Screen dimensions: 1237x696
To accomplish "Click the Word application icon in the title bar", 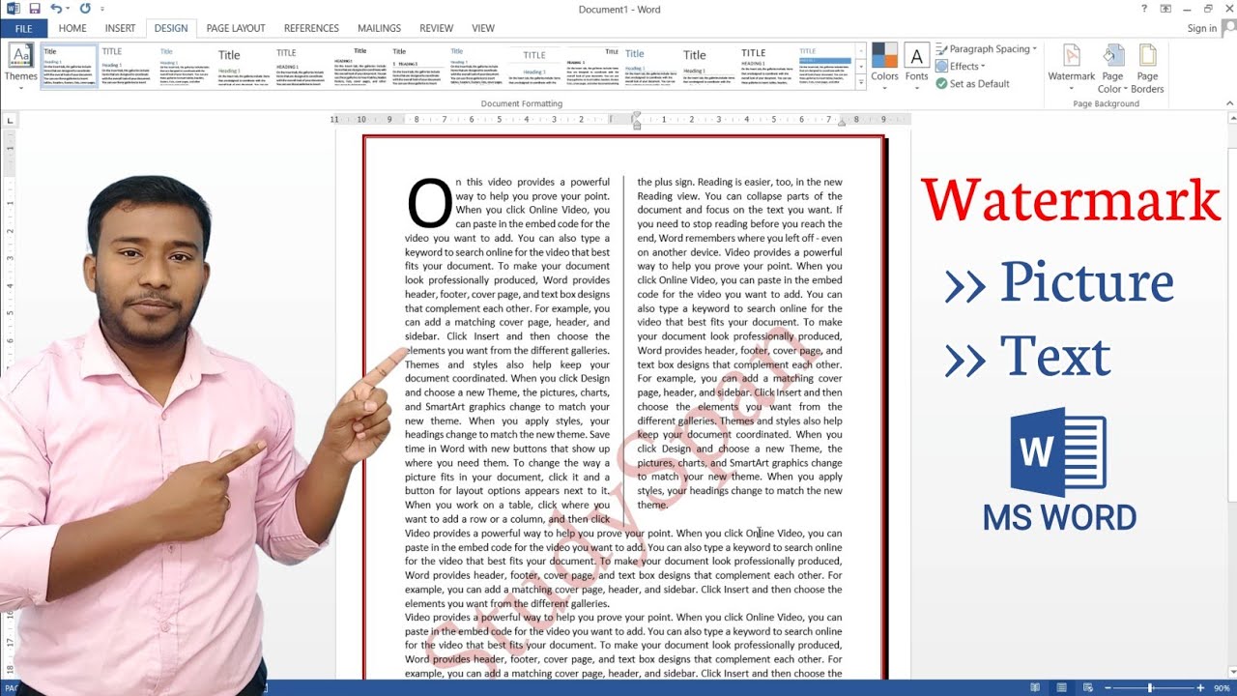I will coord(13,9).
